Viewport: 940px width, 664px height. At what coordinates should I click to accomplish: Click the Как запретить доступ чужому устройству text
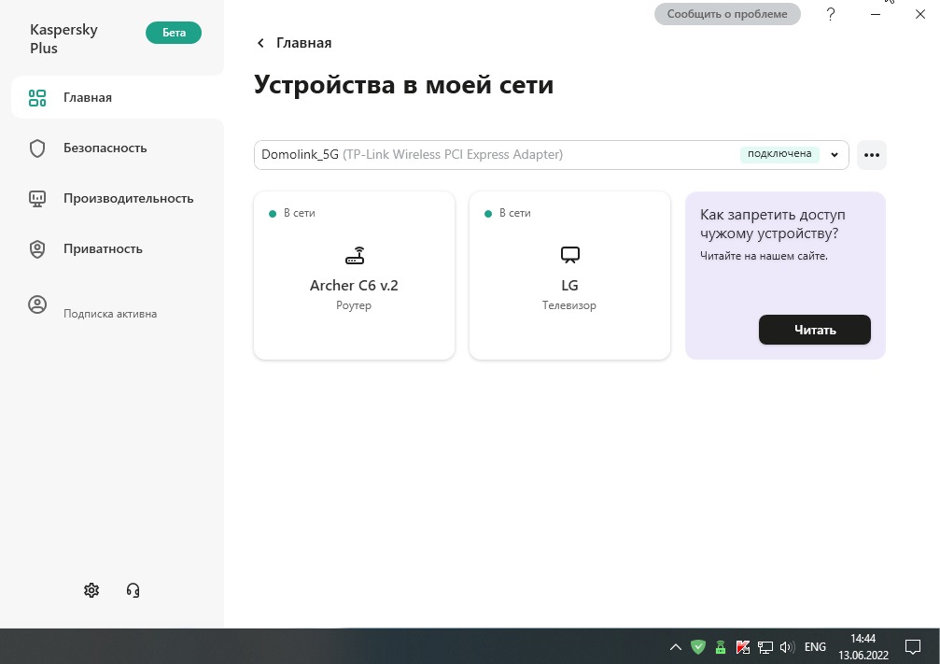click(773, 224)
